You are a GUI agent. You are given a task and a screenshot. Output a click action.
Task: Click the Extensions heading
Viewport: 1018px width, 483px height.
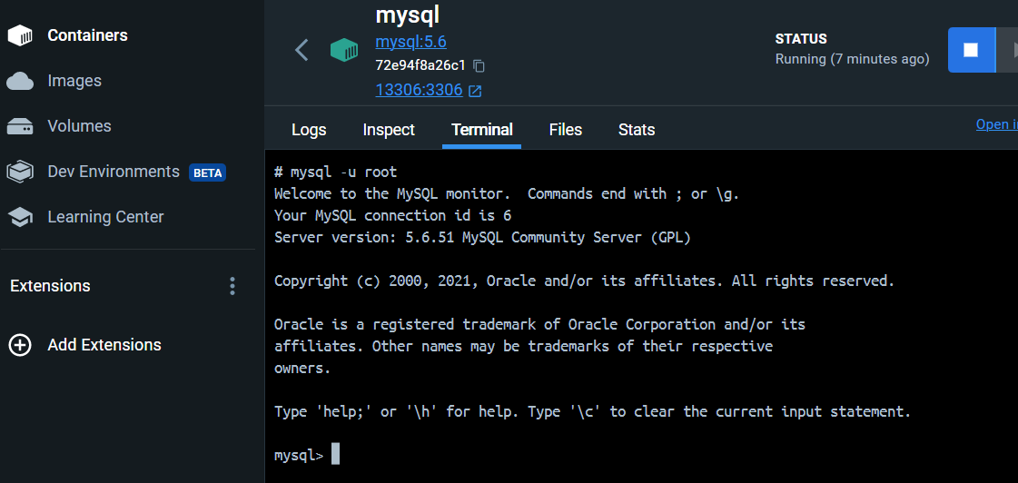tap(50, 286)
